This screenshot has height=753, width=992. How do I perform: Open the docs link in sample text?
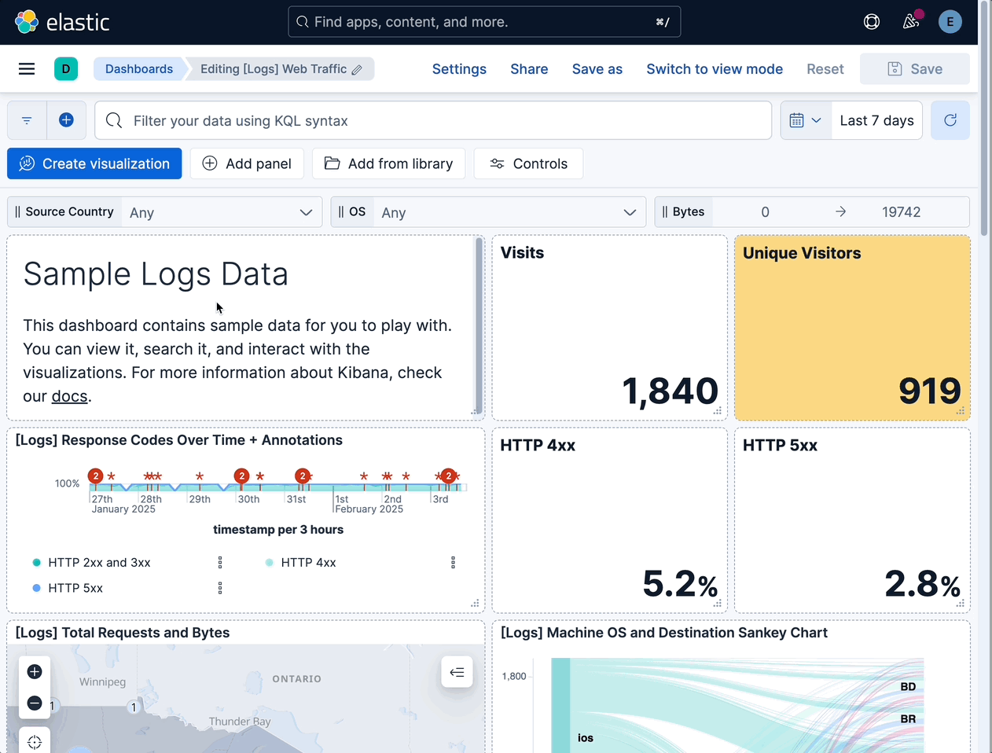[x=69, y=396]
